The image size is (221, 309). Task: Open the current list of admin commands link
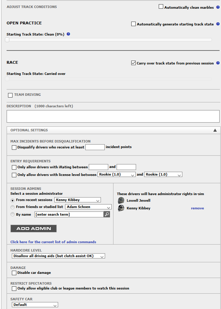(53, 242)
